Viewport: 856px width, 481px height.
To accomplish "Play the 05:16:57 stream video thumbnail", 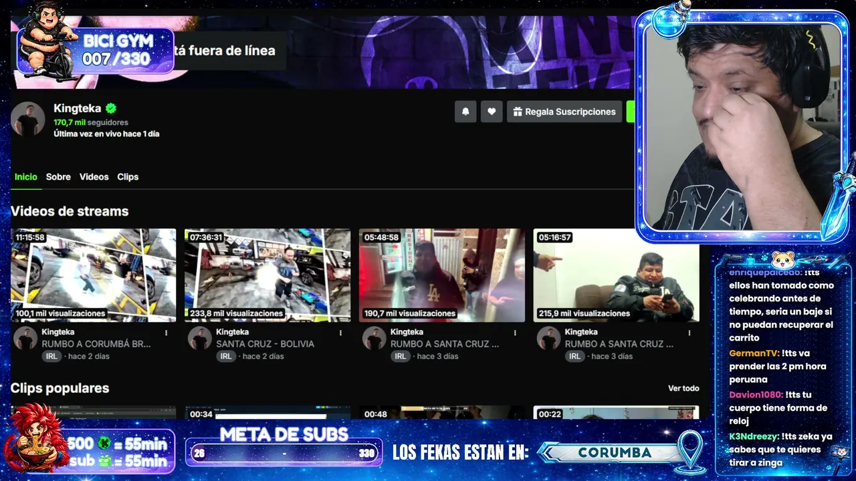I will coord(616,275).
